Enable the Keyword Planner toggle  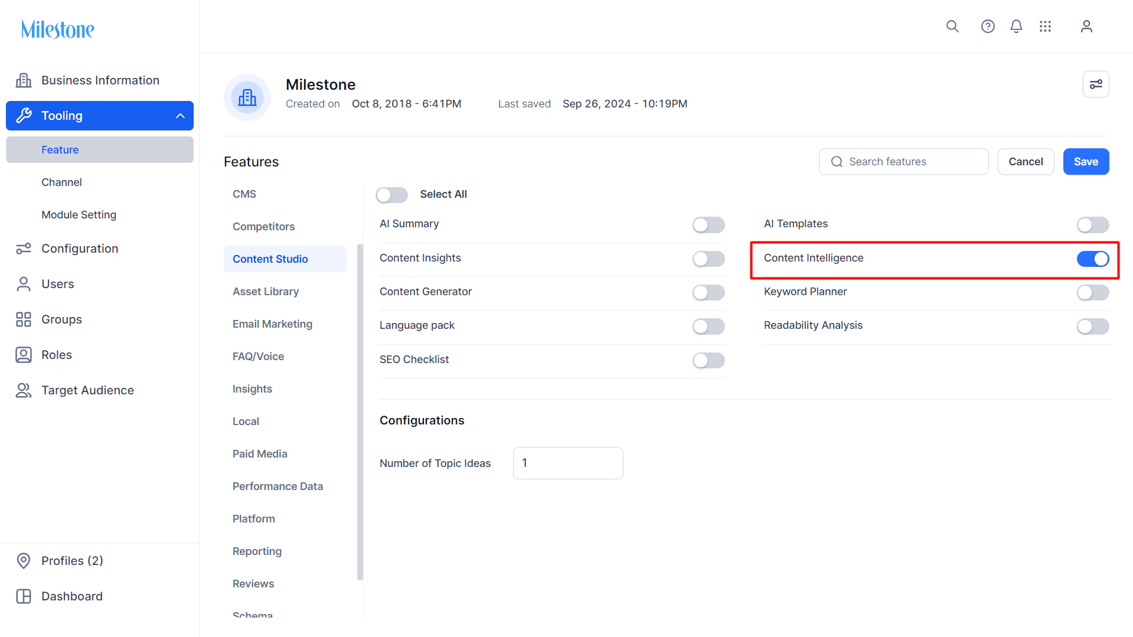[x=1093, y=292]
